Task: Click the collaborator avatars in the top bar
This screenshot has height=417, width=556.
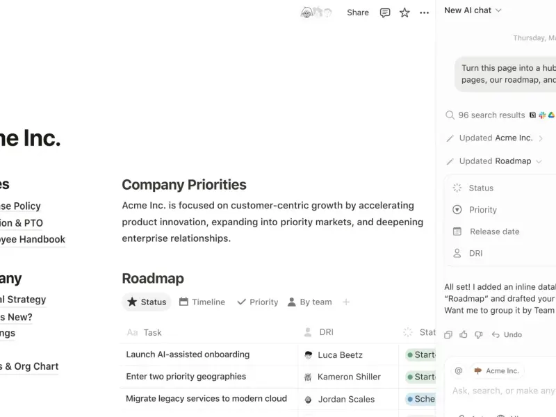Action: click(316, 13)
